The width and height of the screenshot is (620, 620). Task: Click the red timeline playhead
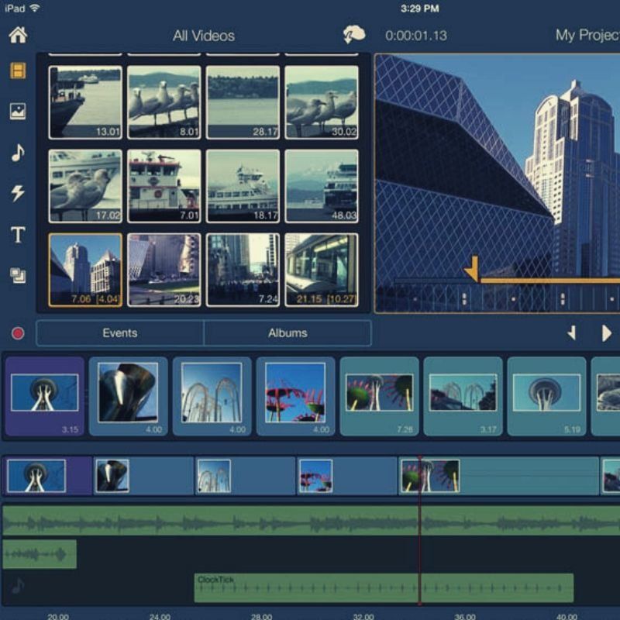[419, 535]
